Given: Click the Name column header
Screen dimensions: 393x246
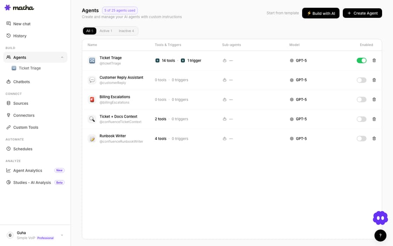Looking at the screenshot, I should 92,45.
